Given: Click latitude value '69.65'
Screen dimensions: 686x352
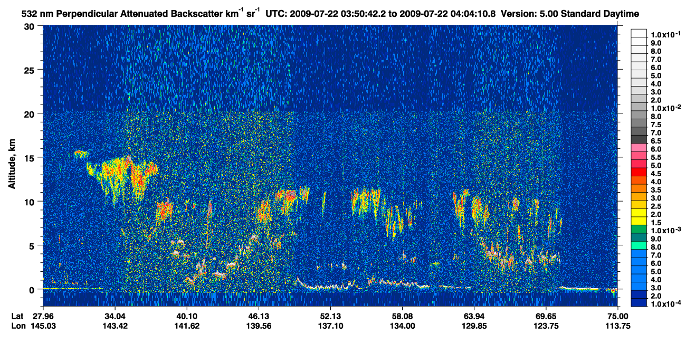Looking at the screenshot, I should pyautogui.click(x=546, y=316).
